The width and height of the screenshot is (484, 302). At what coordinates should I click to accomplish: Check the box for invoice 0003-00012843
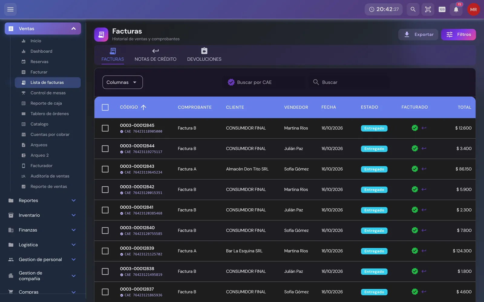click(105, 169)
